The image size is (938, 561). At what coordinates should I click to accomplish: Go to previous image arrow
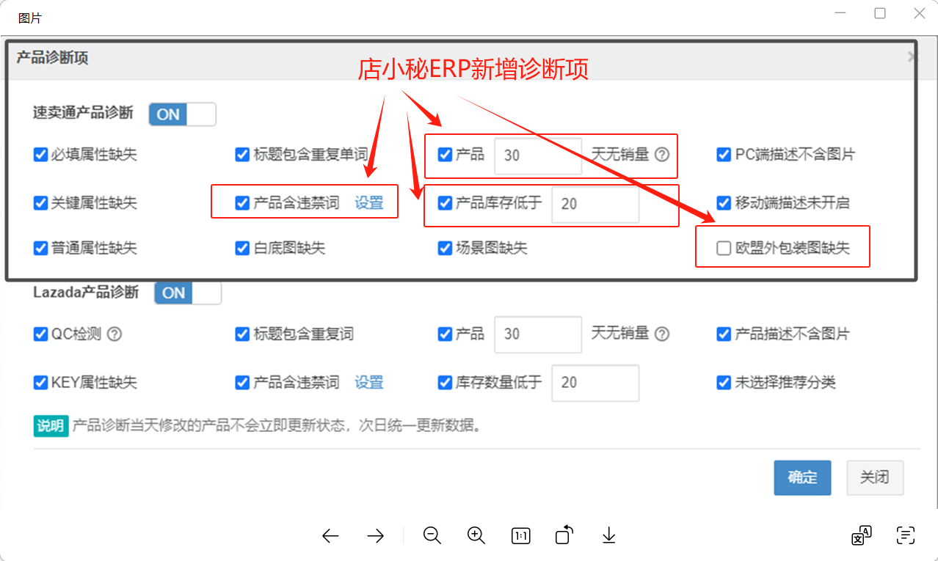click(x=330, y=536)
